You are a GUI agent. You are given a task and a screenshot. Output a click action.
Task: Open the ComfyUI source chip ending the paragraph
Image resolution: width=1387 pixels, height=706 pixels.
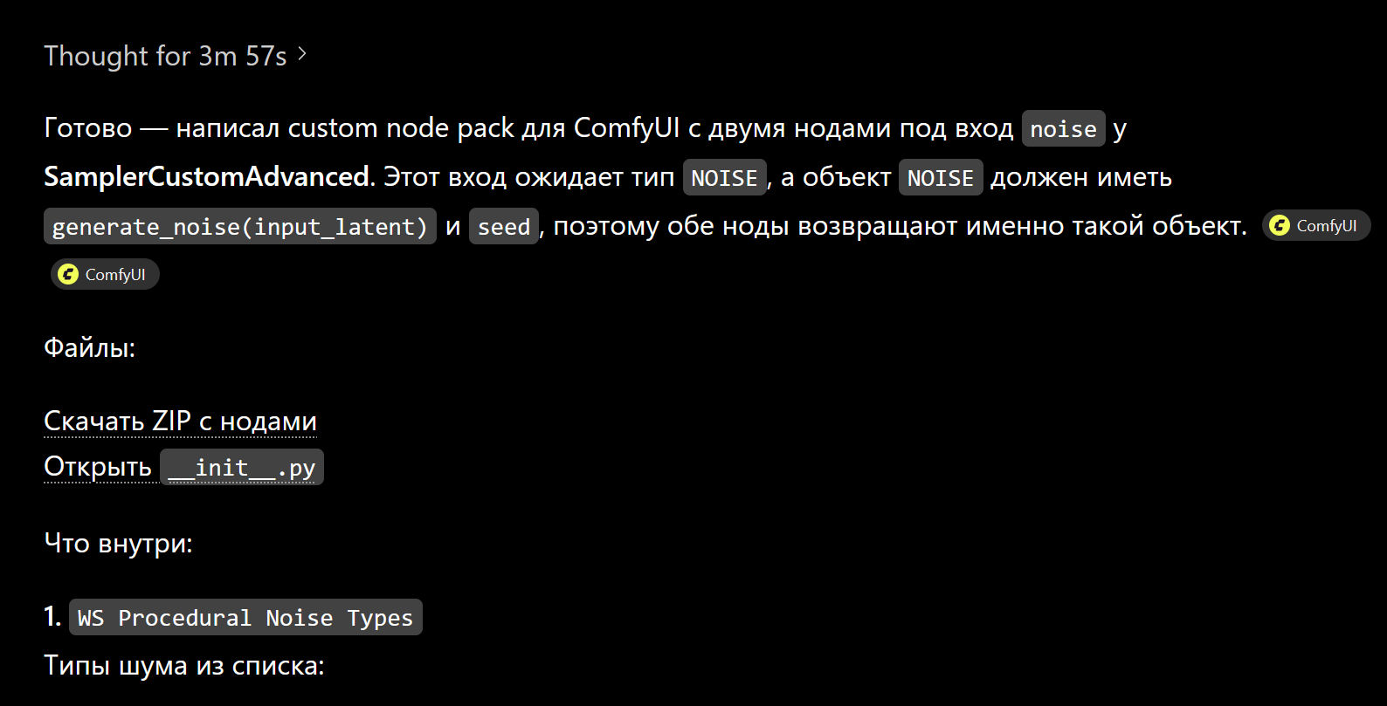(1316, 226)
